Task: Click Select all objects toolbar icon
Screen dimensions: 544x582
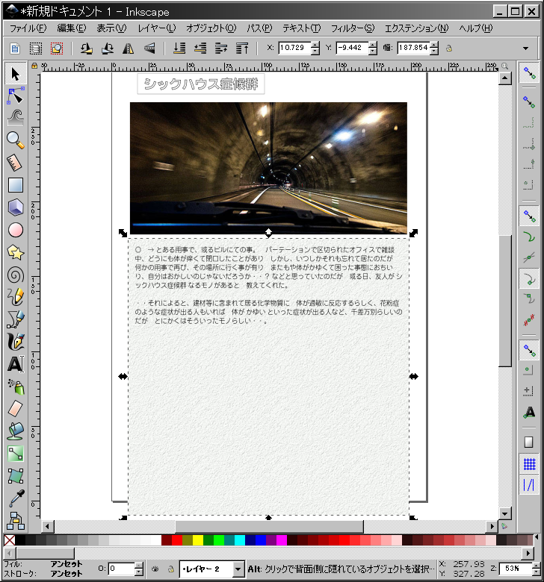Action: tap(15, 48)
